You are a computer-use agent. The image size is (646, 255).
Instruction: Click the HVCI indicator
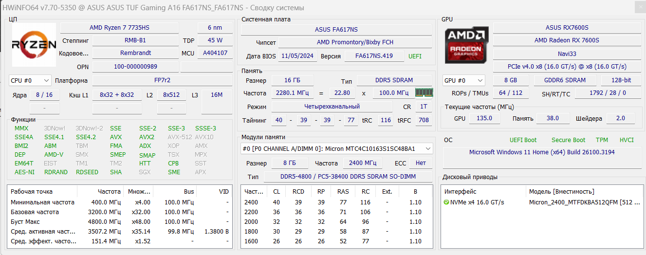pos(627,140)
